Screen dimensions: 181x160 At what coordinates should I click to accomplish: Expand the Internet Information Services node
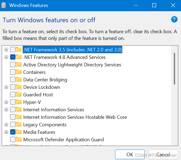[6, 109]
